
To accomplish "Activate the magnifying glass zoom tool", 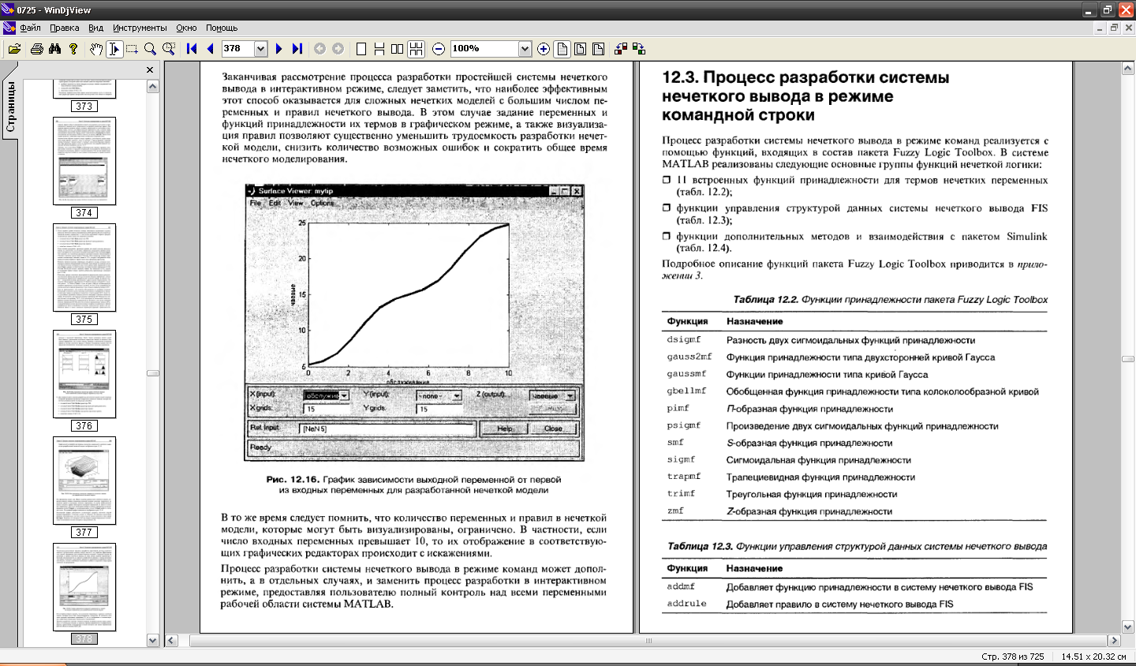I will point(150,49).
